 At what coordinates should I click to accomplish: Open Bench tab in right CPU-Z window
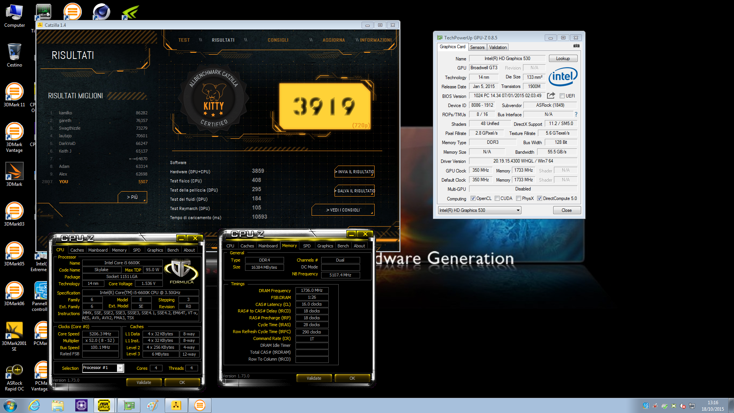[x=343, y=246]
